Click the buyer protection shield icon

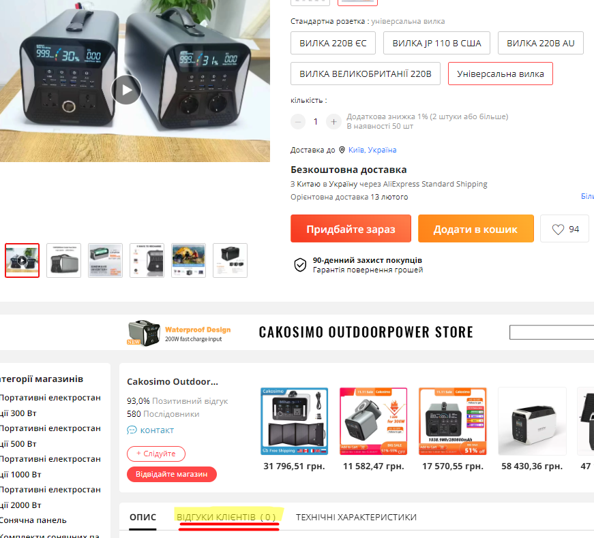pos(300,265)
